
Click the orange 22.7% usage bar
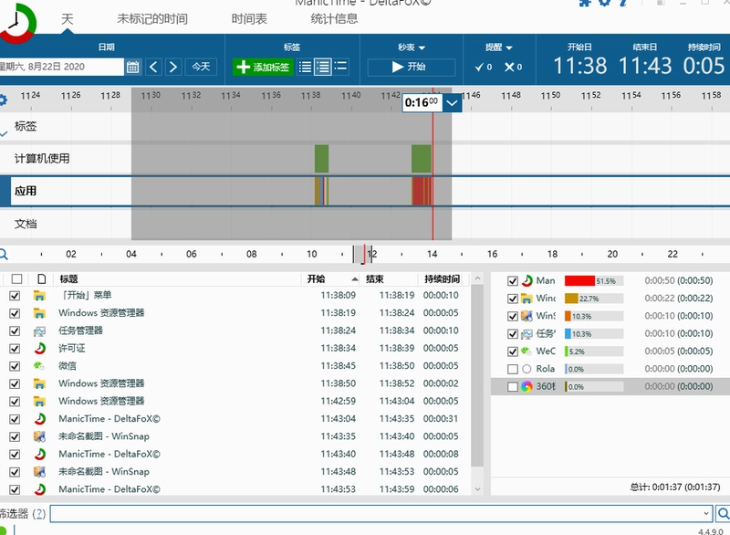(x=571, y=299)
